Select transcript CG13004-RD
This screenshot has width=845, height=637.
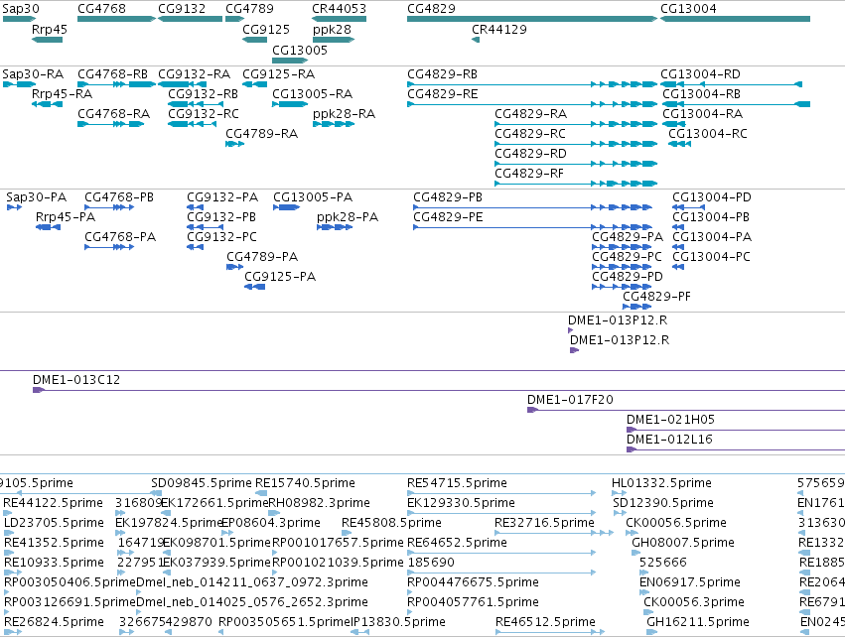(x=701, y=73)
